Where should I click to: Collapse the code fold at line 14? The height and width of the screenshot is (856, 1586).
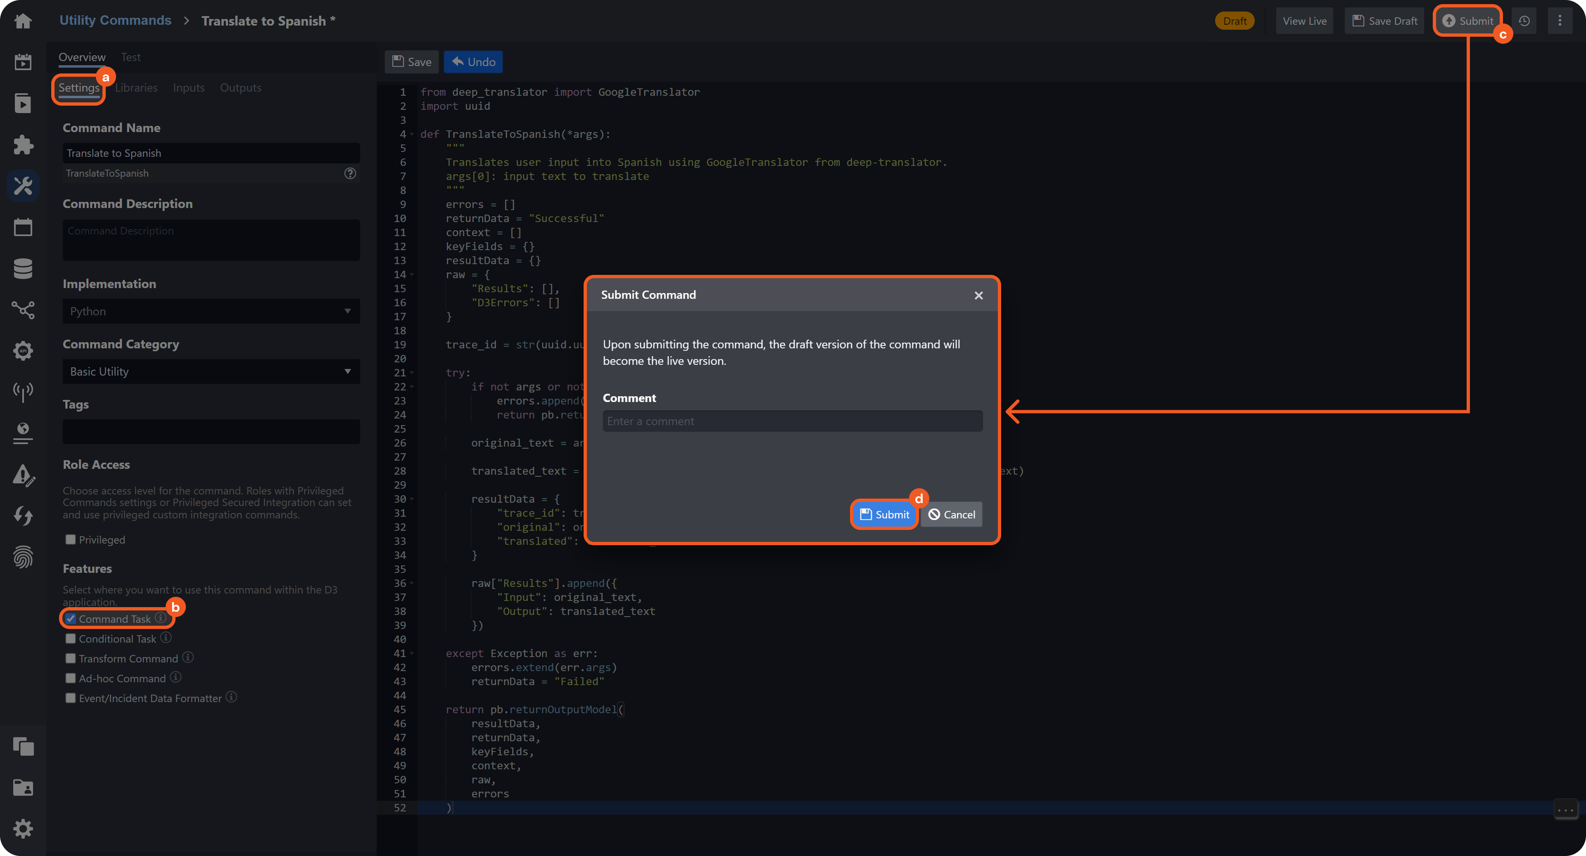coord(412,274)
